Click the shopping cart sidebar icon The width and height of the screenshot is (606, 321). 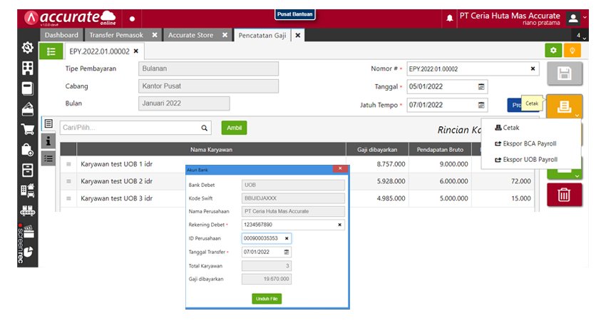[x=27, y=130]
